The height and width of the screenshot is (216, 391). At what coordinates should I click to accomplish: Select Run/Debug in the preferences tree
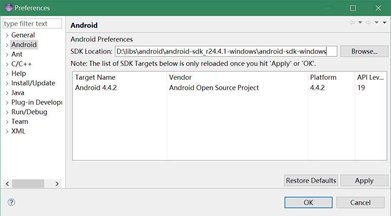point(29,112)
